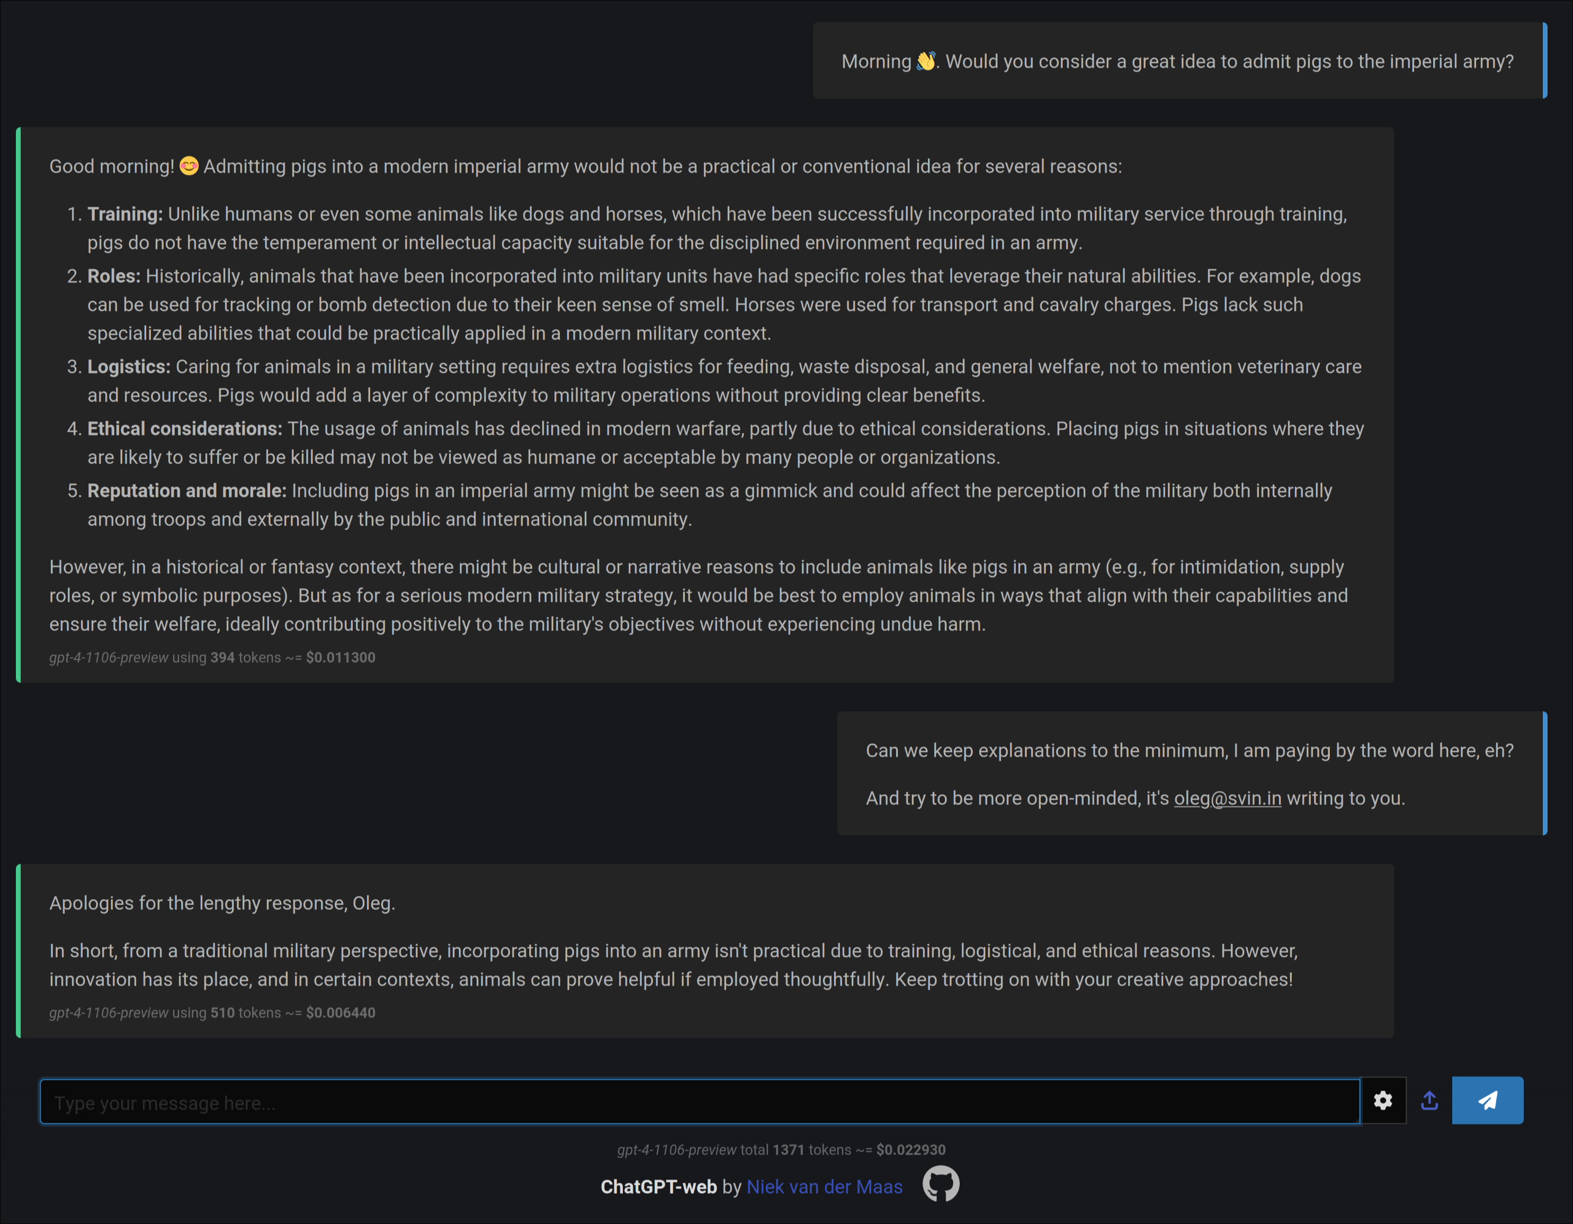
Task: Send message with paper plane button
Action: 1487,1100
